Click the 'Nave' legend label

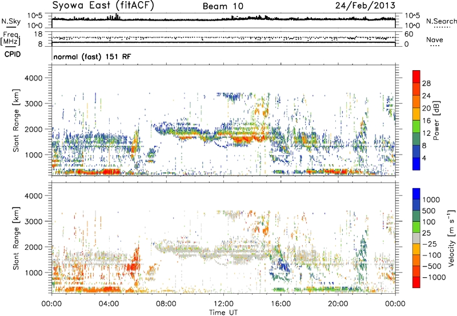(435, 39)
